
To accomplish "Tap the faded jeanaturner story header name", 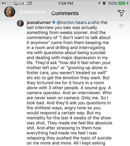I will click(x=33, y=12).
